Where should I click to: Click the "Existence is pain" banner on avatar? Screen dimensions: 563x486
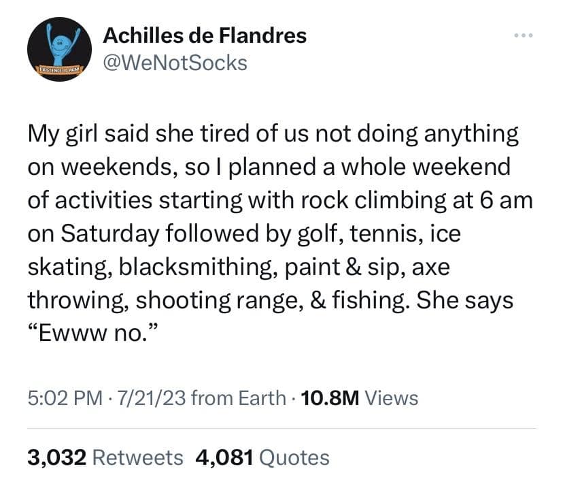point(59,69)
